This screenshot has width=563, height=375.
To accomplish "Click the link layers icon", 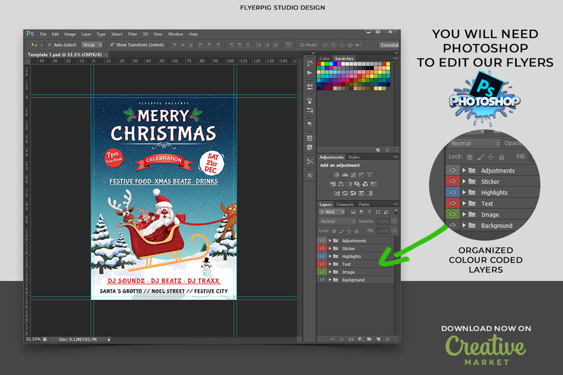I will tap(333, 339).
